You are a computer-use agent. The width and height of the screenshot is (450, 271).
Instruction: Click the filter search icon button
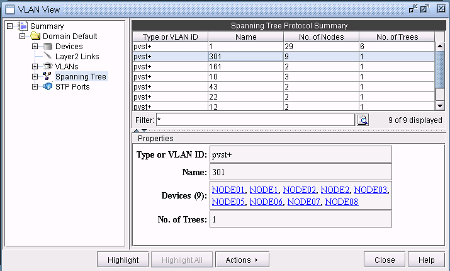(363, 120)
